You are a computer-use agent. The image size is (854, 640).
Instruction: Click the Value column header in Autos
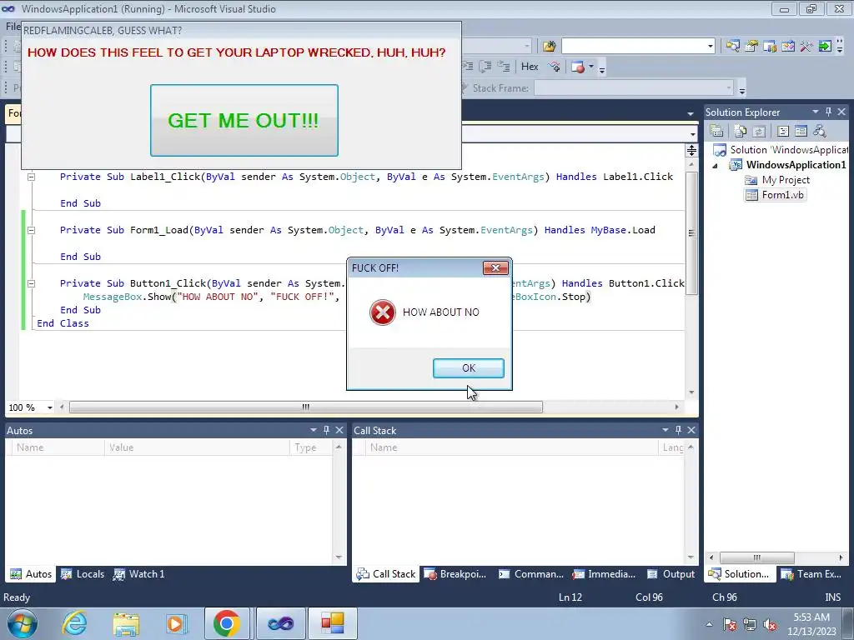tap(197, 447)
